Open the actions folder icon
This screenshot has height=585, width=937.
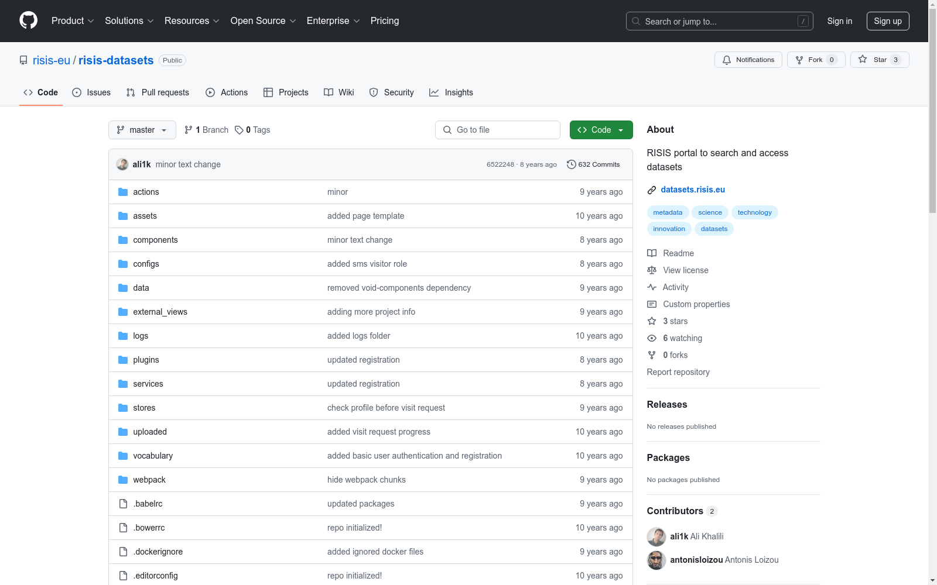coord(123,192)
